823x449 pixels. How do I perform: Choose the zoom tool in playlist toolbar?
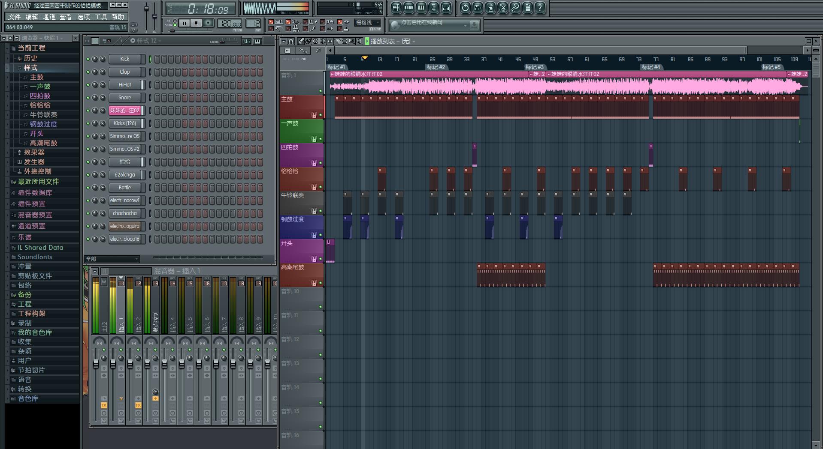pyautogui.click(x=352, y=41)
